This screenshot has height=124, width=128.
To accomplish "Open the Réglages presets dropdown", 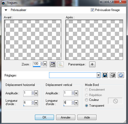I will click(x=98, y=75).
